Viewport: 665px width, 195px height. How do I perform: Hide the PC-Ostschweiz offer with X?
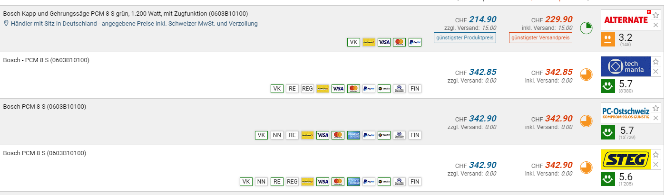coord(656,118)
